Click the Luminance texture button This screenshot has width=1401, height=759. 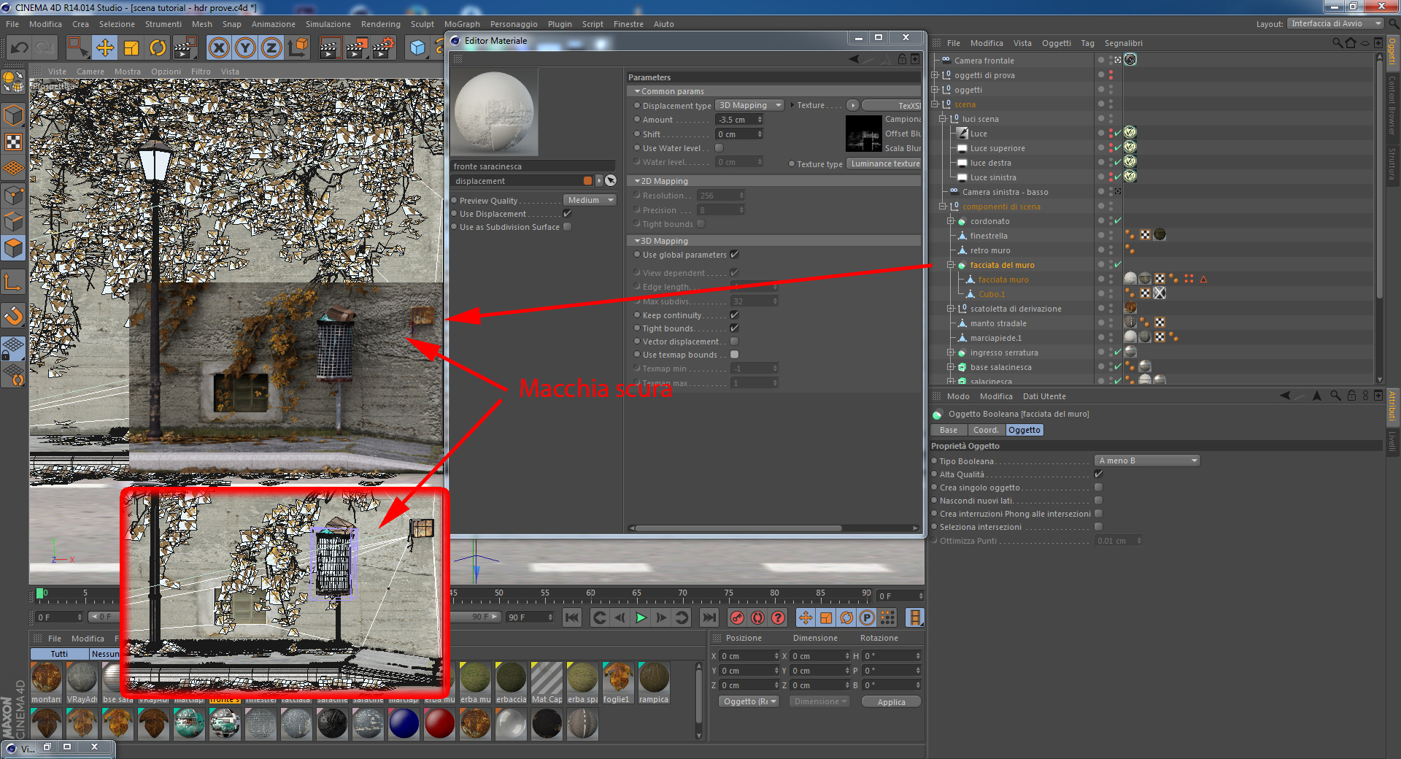click(x=885, y=163)
